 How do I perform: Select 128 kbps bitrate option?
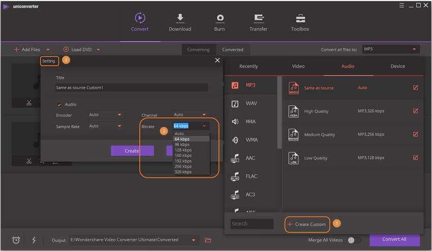click(182, 150)
